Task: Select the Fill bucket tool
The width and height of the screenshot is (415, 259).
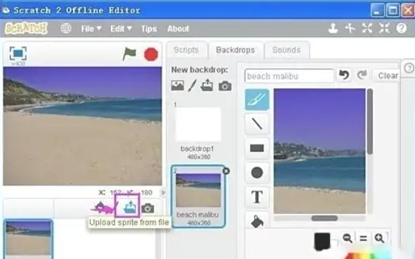Action: 257,221
